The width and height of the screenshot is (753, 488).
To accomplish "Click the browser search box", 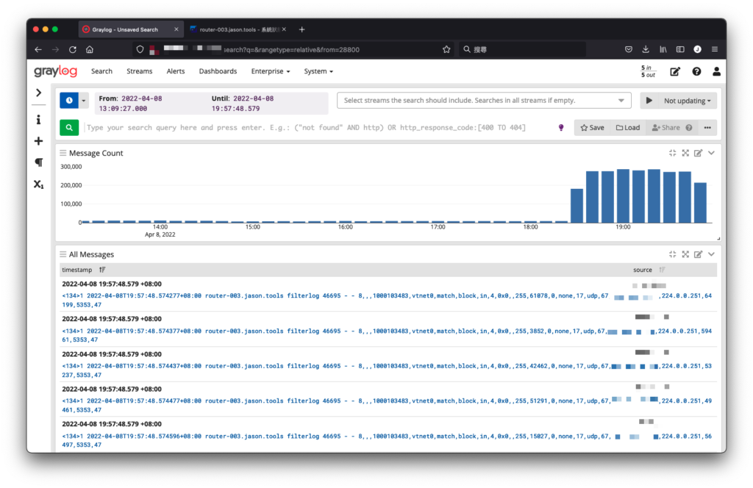I will pyautogui.click(x=522, y=49).
